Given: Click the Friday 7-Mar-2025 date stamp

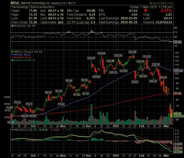Looking at the screenshot, I should (144, 7).
